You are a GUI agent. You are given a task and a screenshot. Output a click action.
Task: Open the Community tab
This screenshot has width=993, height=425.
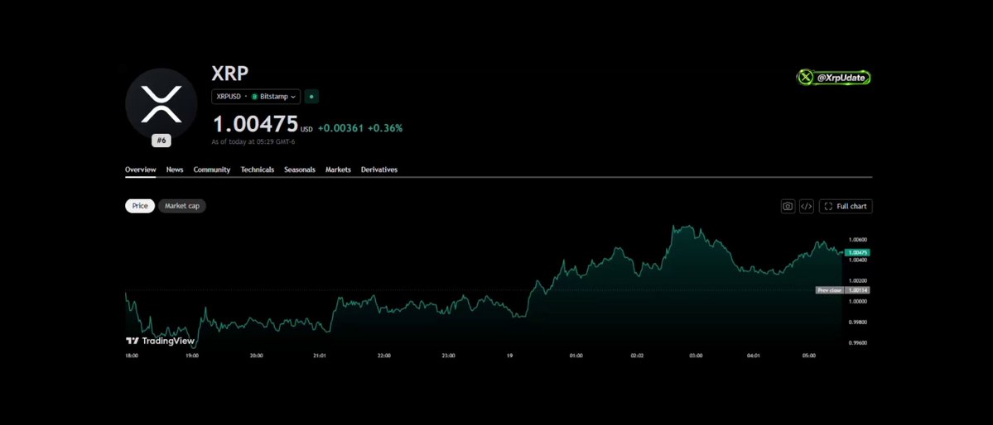pyautogui.click(x=211, y=170)
